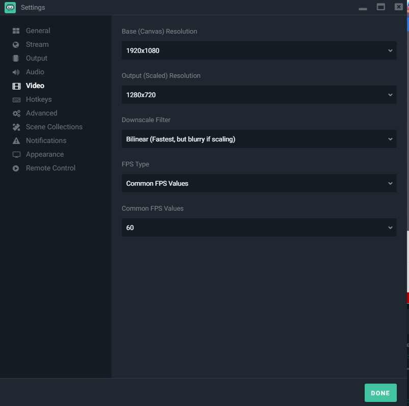This screenshot has height=406, width=409.
Task: Open the Output (Scaled) Resolution dropdown
Action: tap(259, 95)
